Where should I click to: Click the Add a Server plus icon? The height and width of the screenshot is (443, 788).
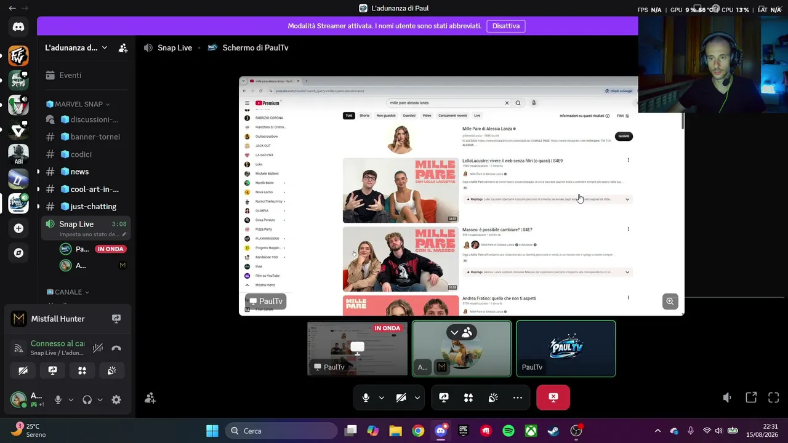18,228
